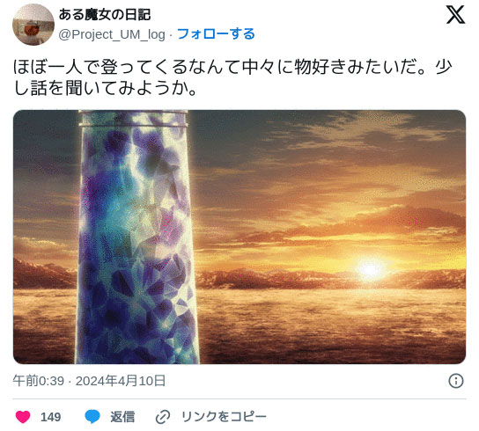479x431 pixels.
Task: Click the 返信 reply label
Action: 122,417
